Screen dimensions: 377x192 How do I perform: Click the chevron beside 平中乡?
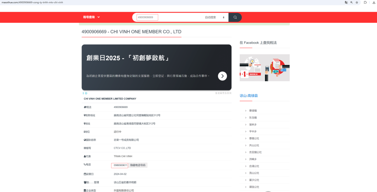(x=246, y=132)
